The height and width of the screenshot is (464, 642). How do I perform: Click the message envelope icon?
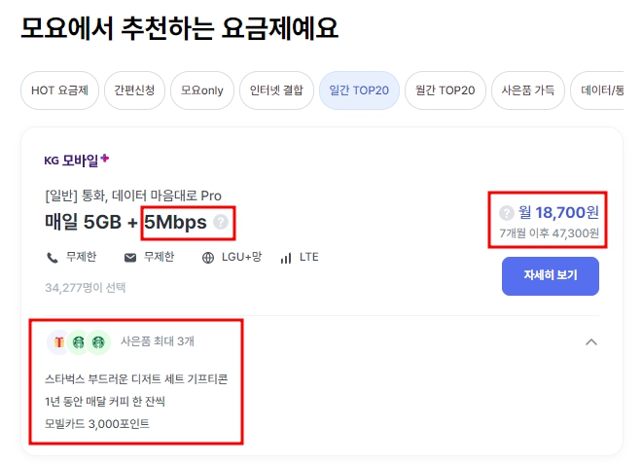tap(130, 258)
